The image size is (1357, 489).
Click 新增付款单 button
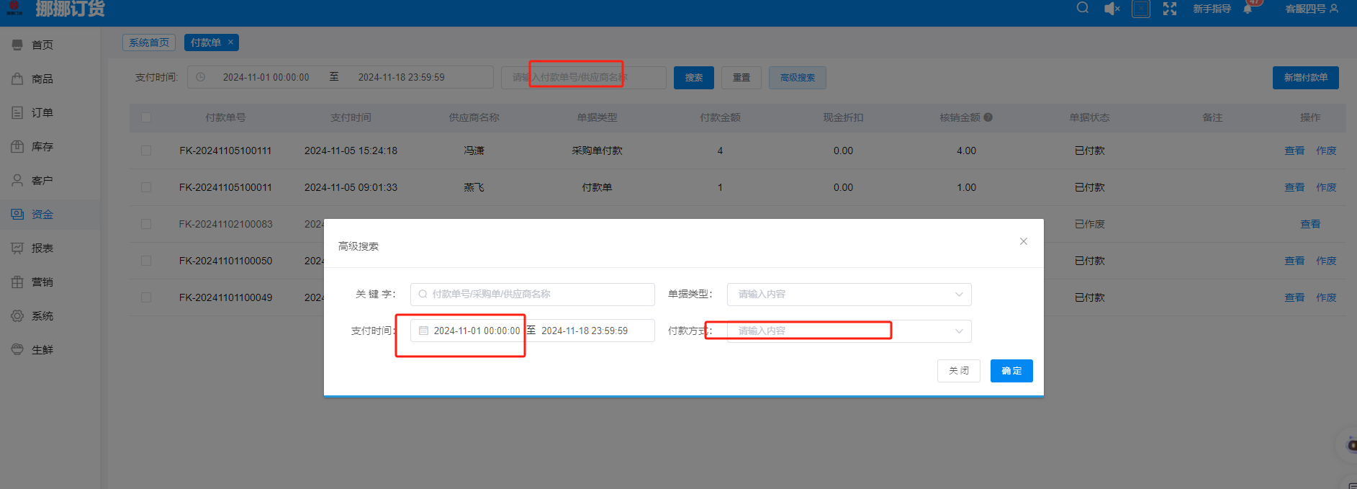[x=1305, y=78]
